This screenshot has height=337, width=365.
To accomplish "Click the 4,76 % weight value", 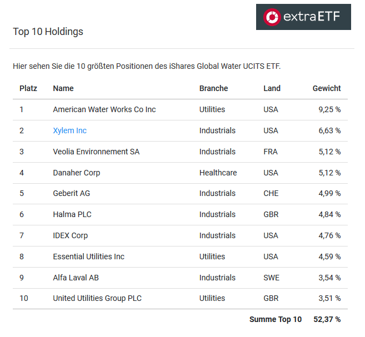I will pos(329,235).
